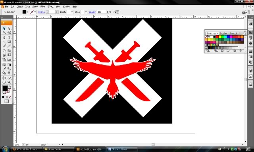Select the Magic Wand tool
This screenshot has width=254, height=152.
point(4,33)
